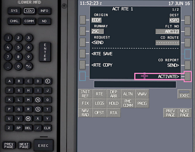Click the ACTIVATE line select key

pos(187,77)
